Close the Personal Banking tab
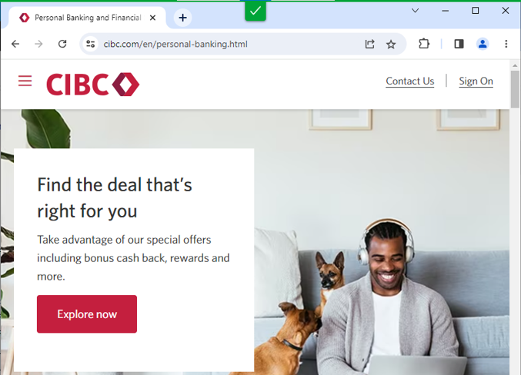The height and width of the screenshot is (375, 521). (153, 18)
